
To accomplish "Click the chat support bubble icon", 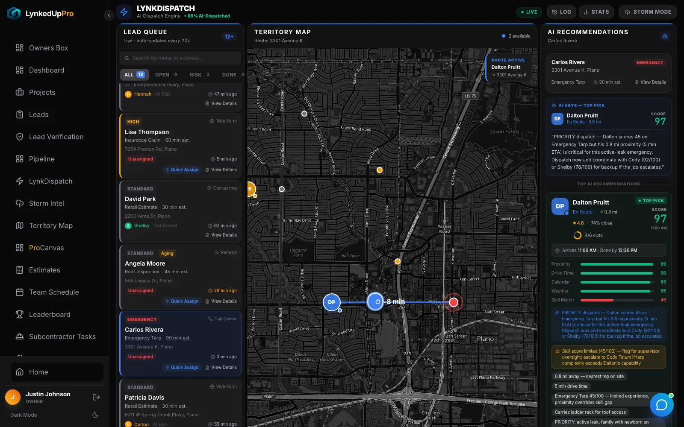I will pos(661,404).
